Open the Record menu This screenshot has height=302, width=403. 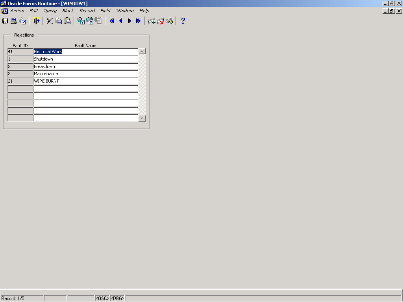[87, 11]
